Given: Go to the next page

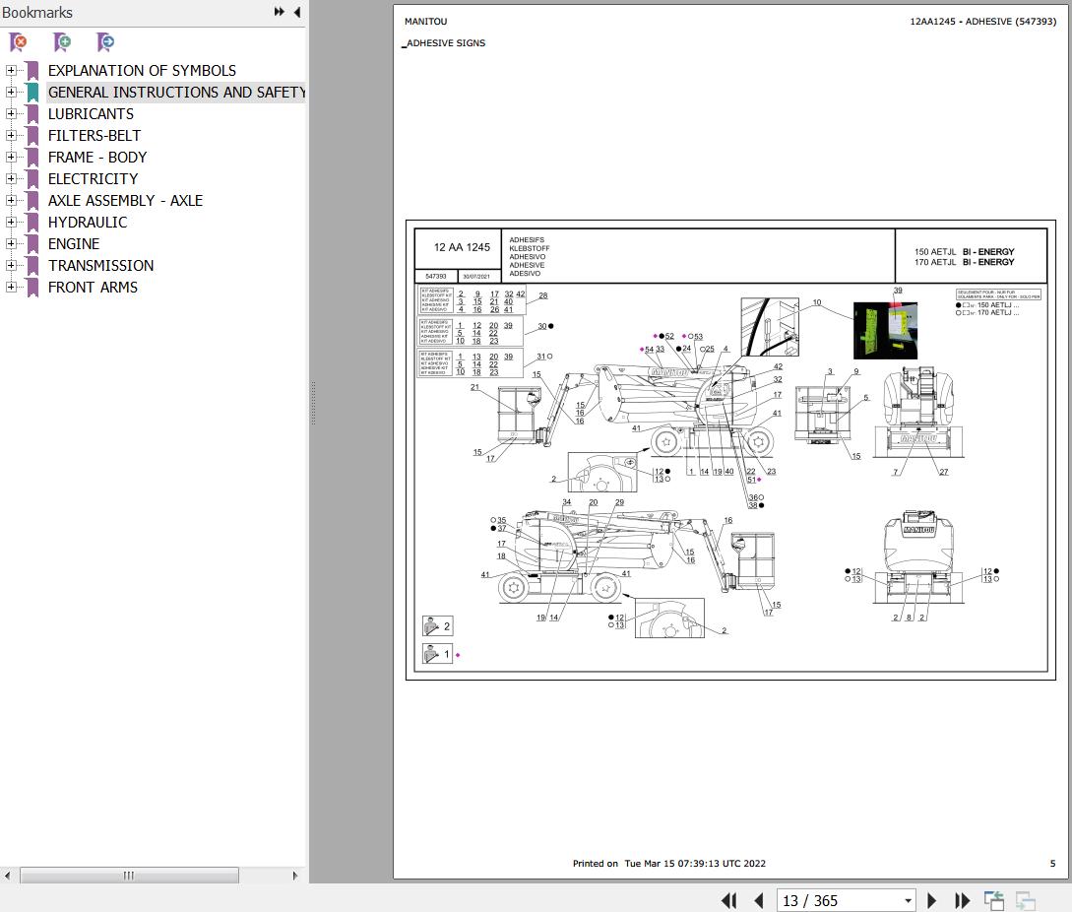Looking at the screenshot, I should [931, 900].
